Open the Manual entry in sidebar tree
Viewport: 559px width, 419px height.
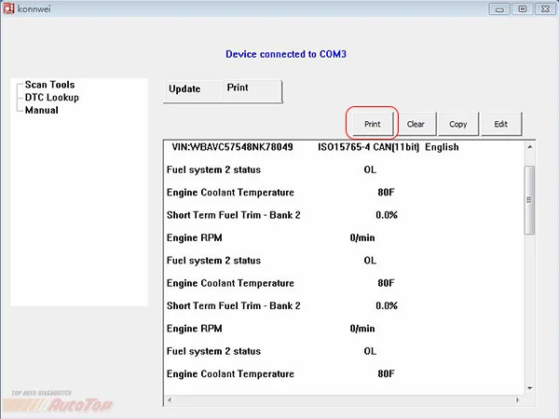pyautogui.click(x=41, y=110)
